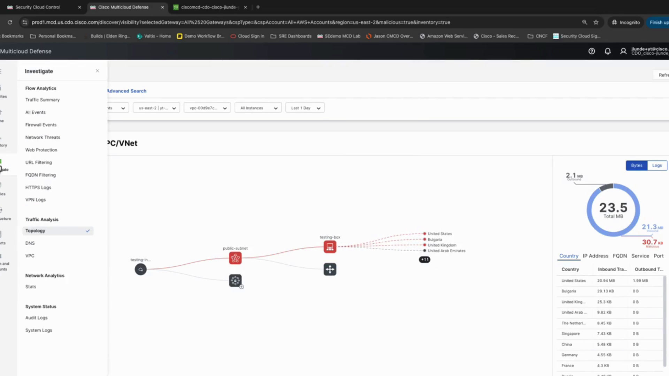The image size is (669, 376).
Task: Select the testing-box red node icon
Action: pyautogui.click(x=330, y=247)
